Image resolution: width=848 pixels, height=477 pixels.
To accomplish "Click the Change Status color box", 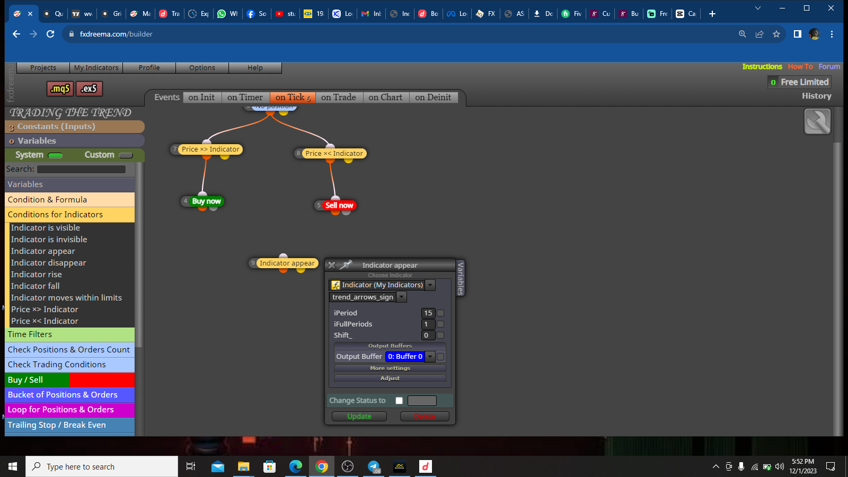I will [422, 401].
